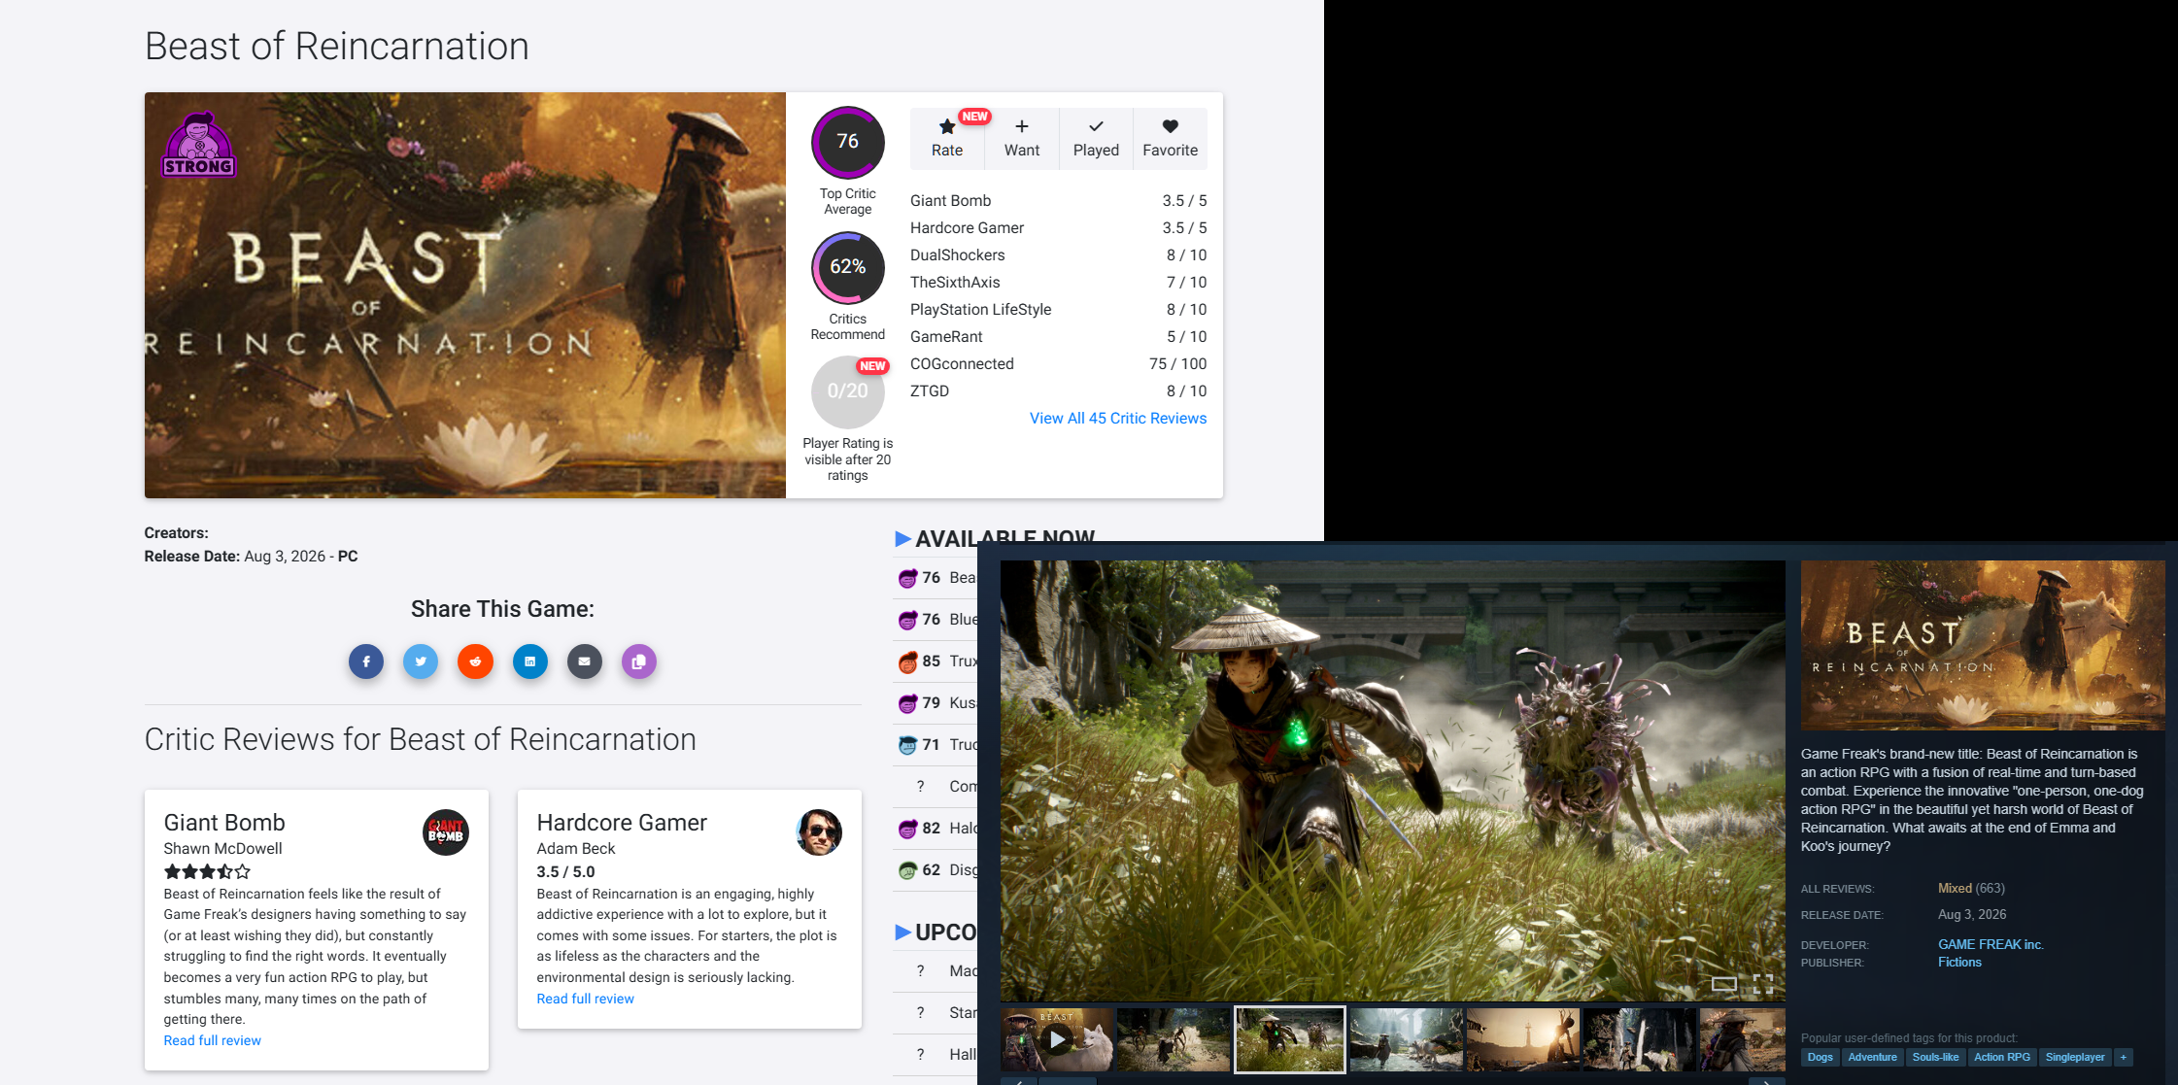Click the Adventure tag in Steam
The width and height of the screenshot is (2178, 1085).
click(x=1872, y=1058)
